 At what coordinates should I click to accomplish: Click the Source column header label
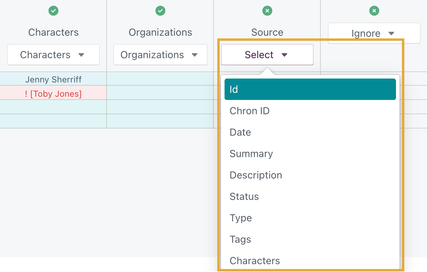point(267,32)
